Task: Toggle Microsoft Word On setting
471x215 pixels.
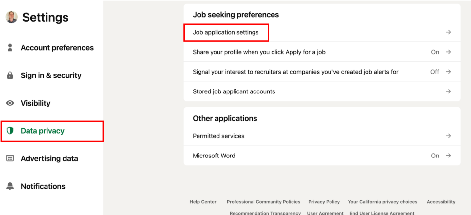Action: tap(435, 156)
